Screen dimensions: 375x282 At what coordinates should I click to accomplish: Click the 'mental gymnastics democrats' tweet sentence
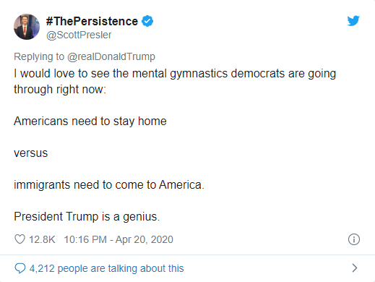[x=175, y=74]
